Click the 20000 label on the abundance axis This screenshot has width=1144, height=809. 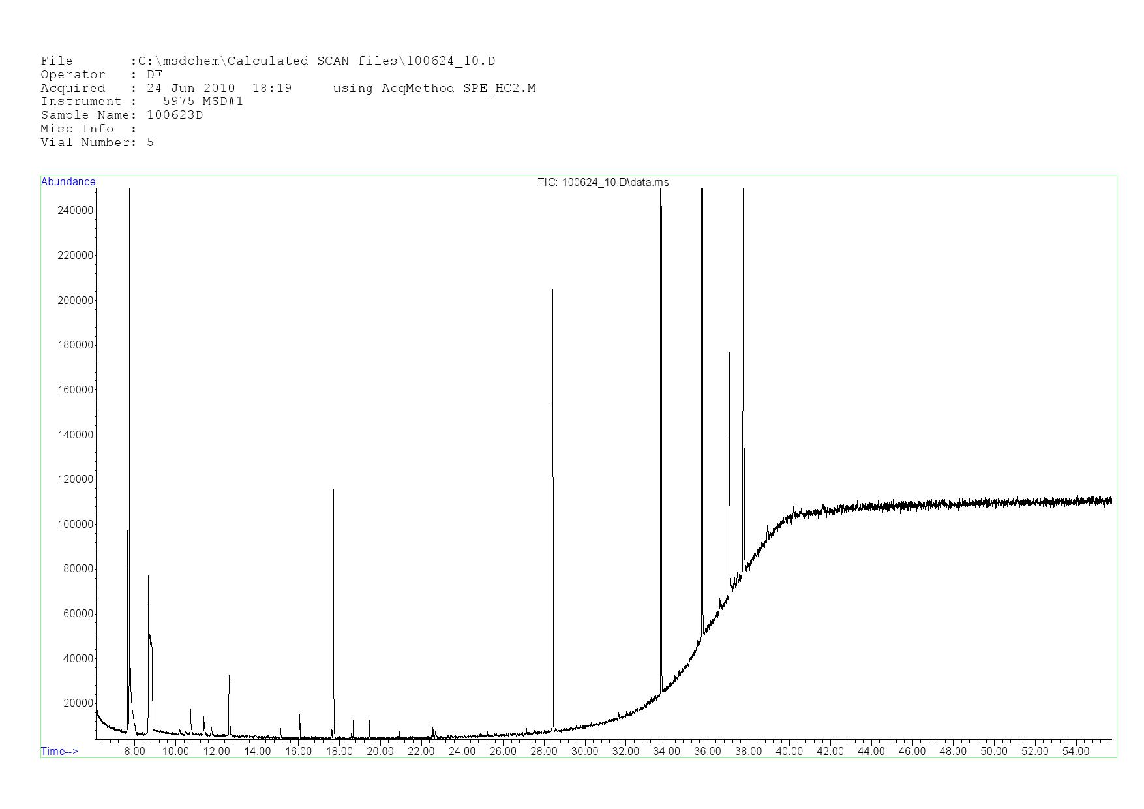point(78,703)
